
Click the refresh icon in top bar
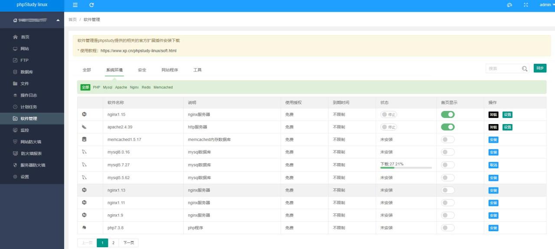point(91,5)
